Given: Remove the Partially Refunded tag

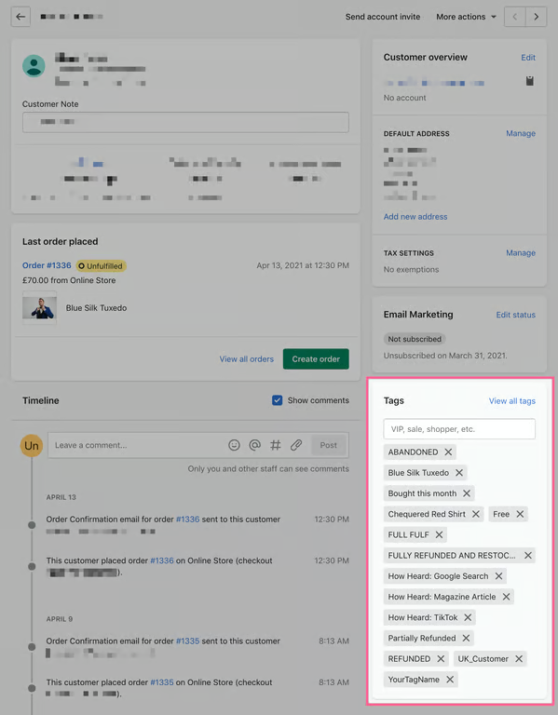Looking at the screenshot, I should click(x=466, y=638).
